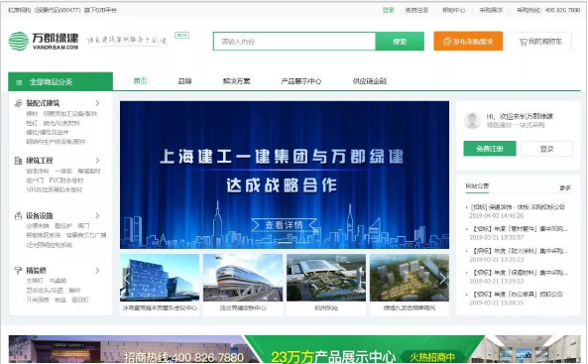This screenshot has height=364, width=588.
Task: Switch to the 品牌 navigation tab
Action: pos(184,81)
